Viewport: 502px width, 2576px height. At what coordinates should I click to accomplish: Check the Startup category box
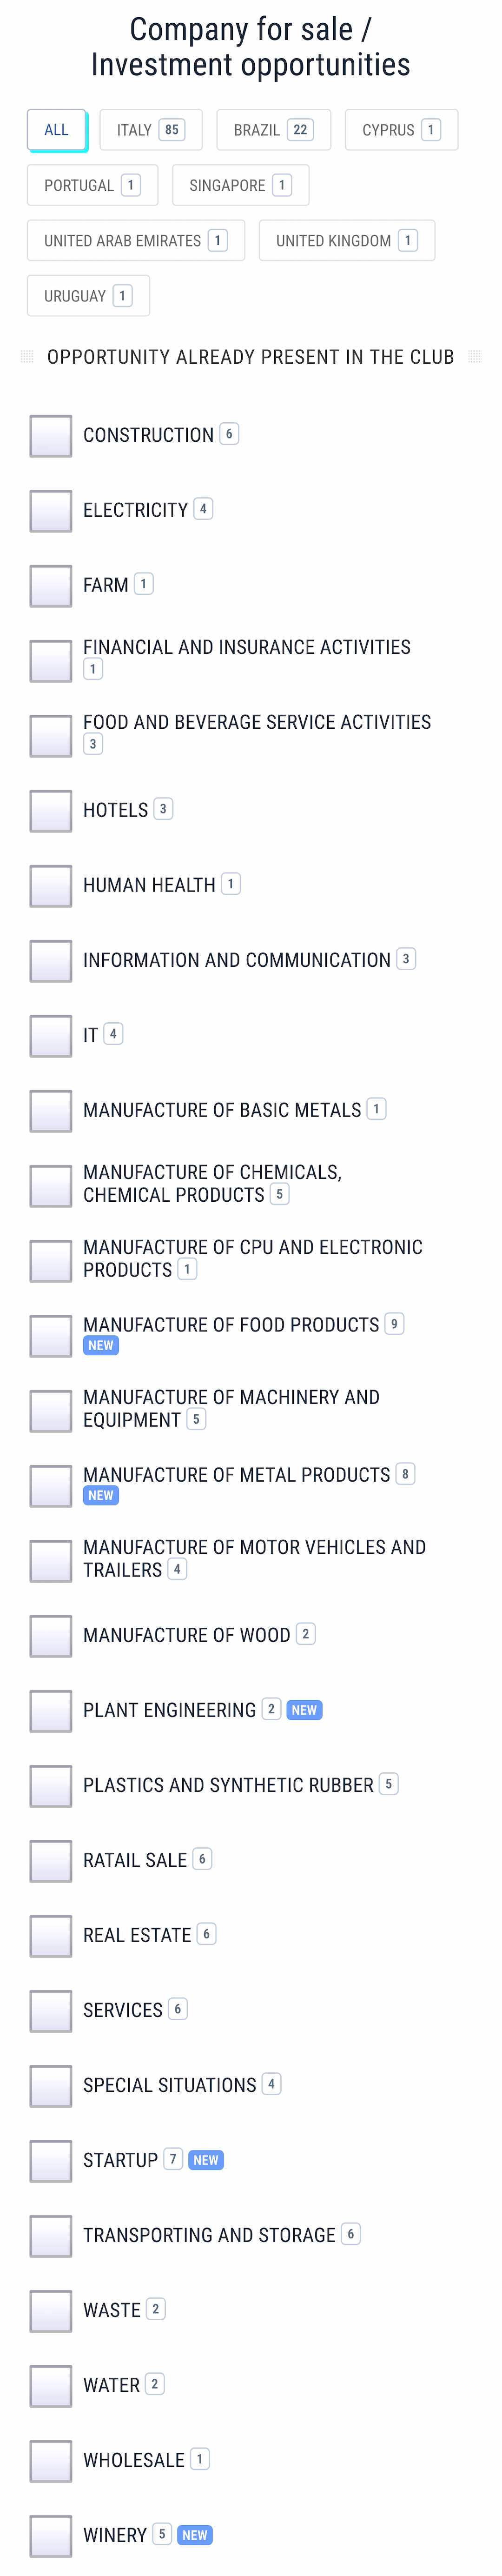click(x=50, y=2161)
